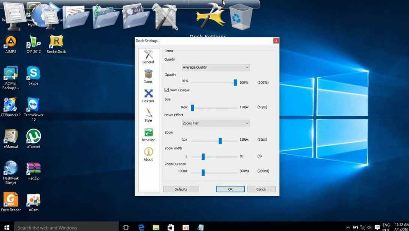Click the Cancel button

(261, 189)
